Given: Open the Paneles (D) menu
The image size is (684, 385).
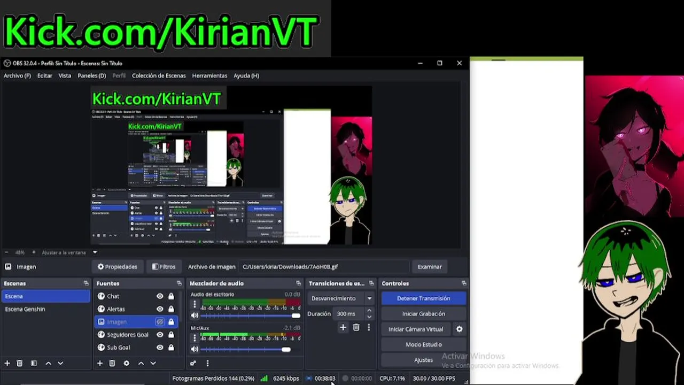Looking at the screenshot, I should 91,75.
